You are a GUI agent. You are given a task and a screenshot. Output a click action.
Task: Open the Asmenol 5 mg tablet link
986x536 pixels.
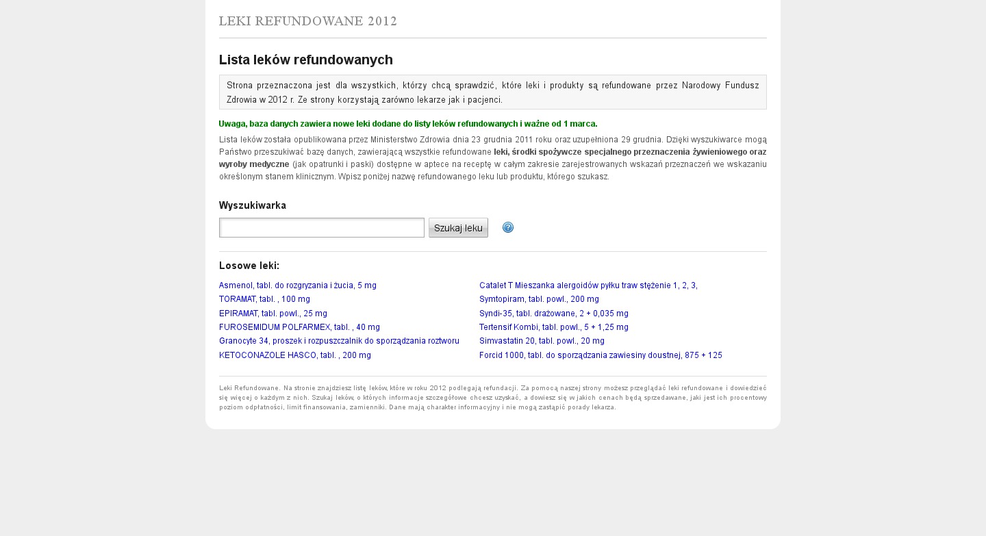coord(298,285)
